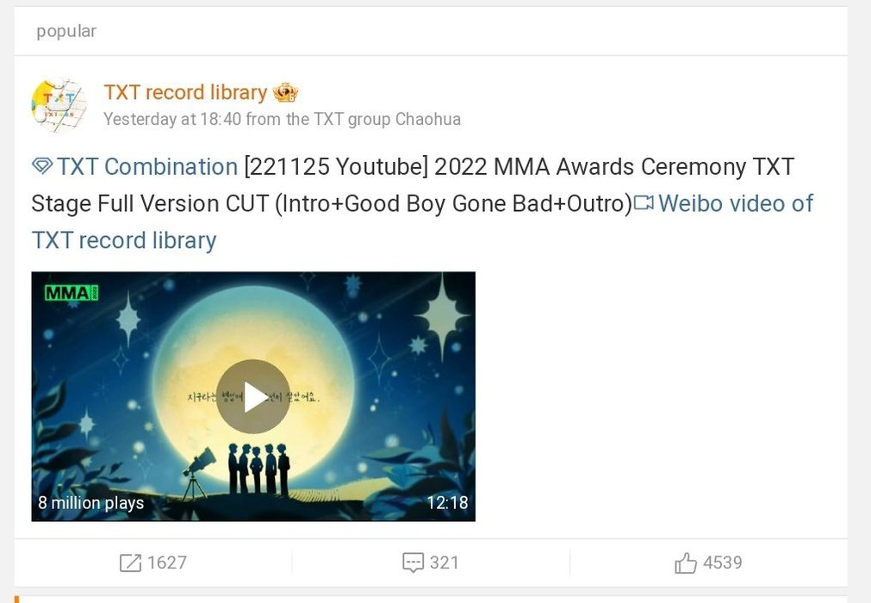Viewport: 871px width, 603px height.
Task: Click the 321 comment count
Action: click(445, 563)
